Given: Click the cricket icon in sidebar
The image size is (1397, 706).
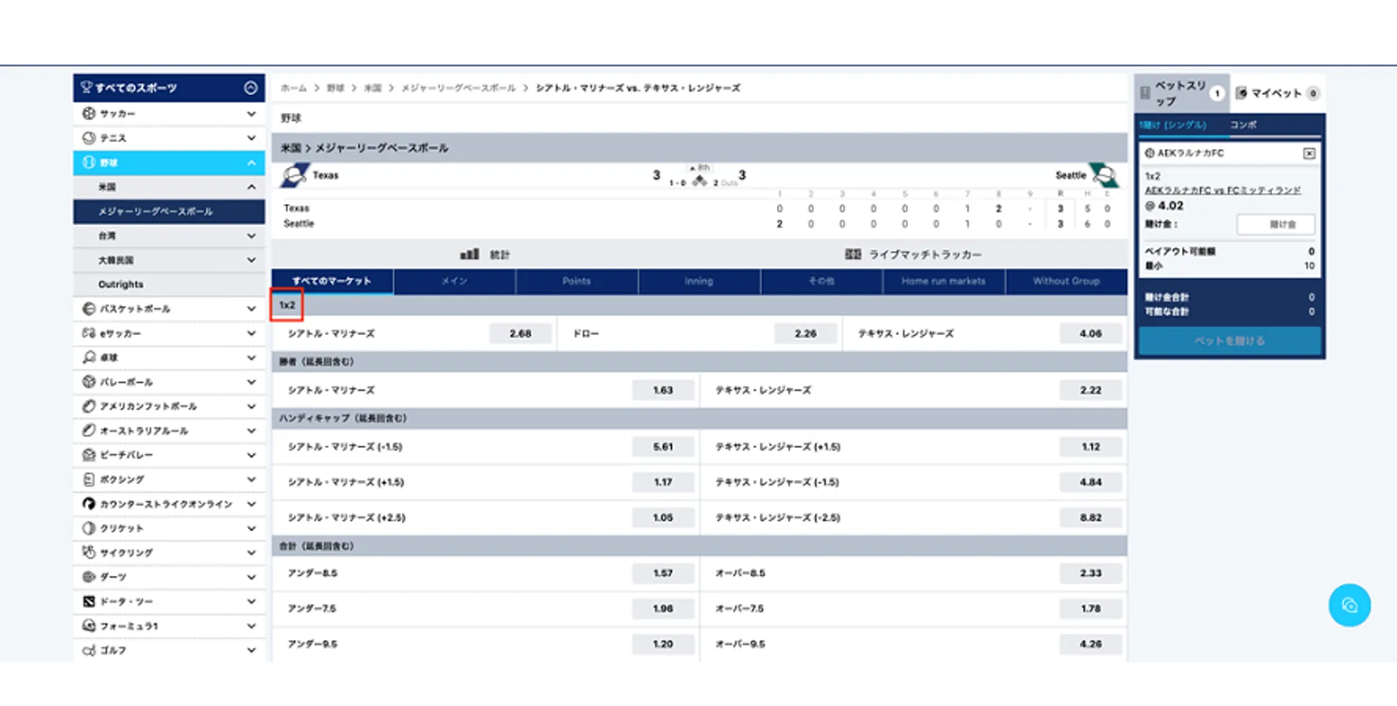Looking at the screenshot, I should pyautogui.click(x=89, y=528).
